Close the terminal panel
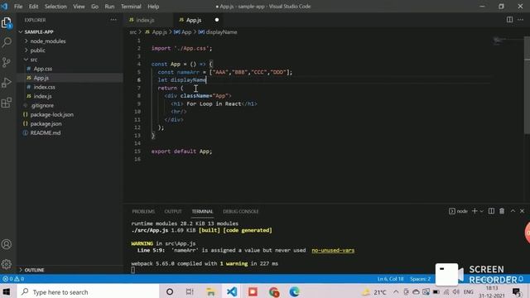This screenshot has height=298, width=530. point(522,211)
